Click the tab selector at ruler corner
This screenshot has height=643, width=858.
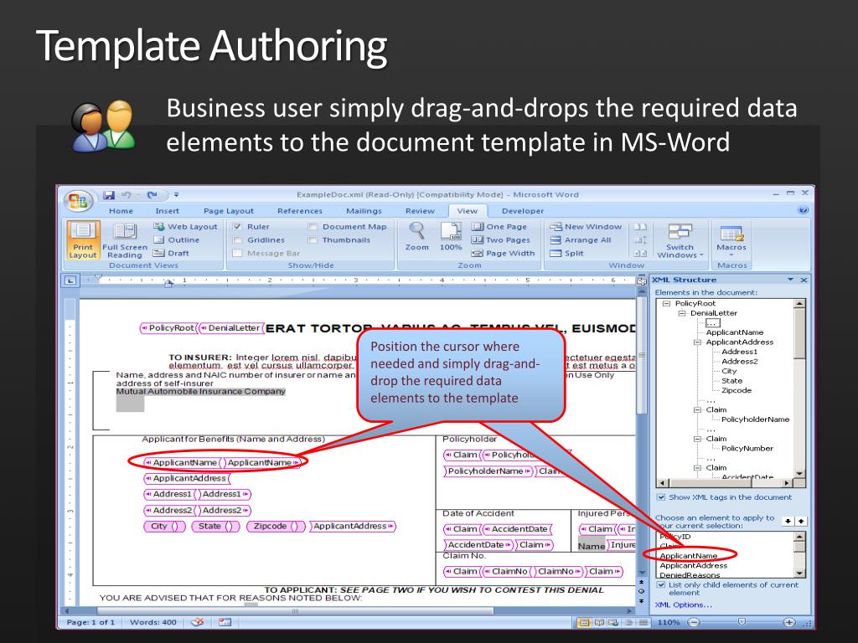pos(70,280)
